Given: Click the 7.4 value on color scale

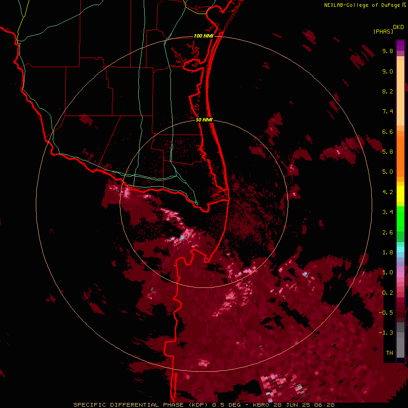Looking at the screenshot, I should point(388,112).
